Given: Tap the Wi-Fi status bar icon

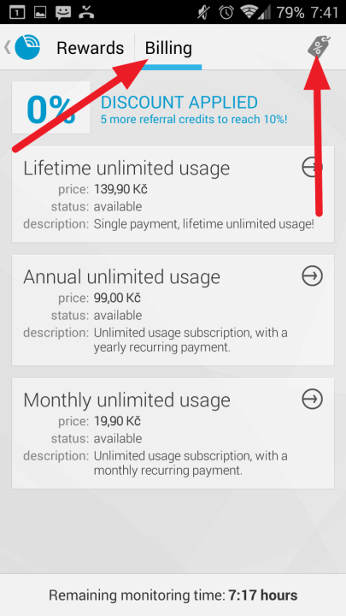Looking at the screenshot, I should pos(249,12).
